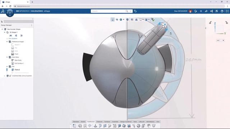Select the wireframe cube tool in toolbar
The width and height of the screenshot is (230, 129).
(149, 126)
